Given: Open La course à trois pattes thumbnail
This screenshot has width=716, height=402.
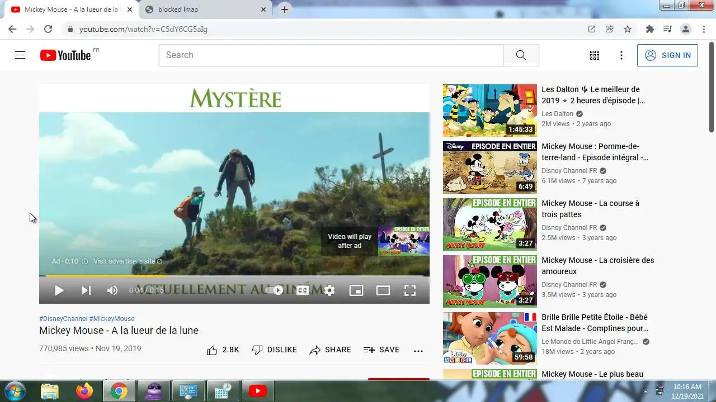Looking at the screenshot, I should 490,224.
